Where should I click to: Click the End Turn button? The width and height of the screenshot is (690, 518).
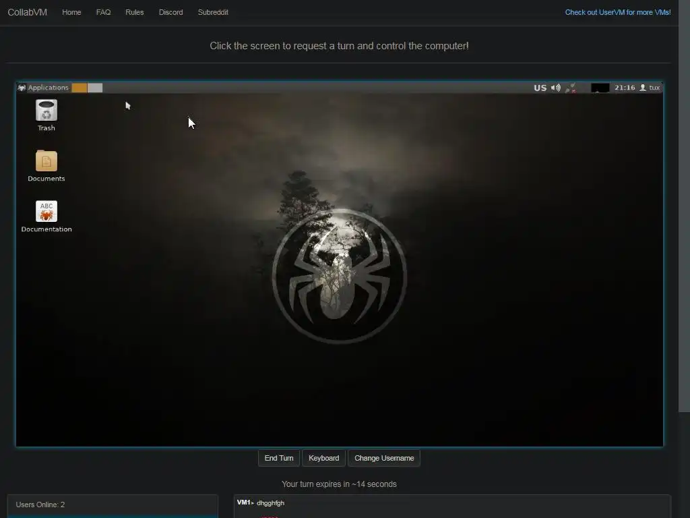pyautogui.click(x=279, y=458)
